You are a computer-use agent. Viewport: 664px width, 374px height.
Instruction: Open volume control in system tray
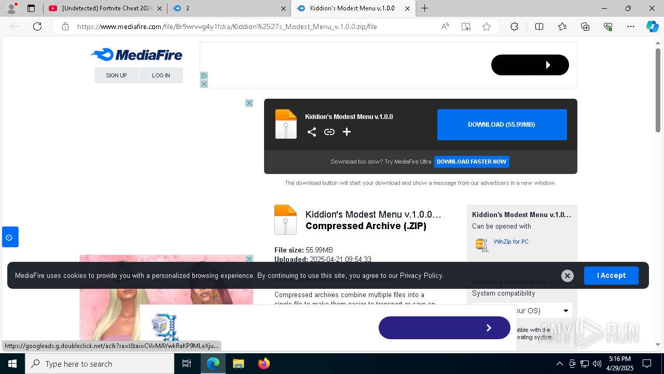597,364
